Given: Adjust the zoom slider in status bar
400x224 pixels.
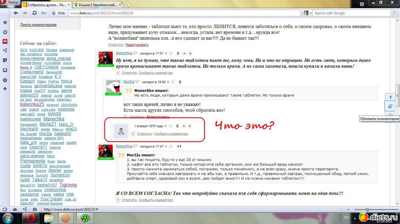Looking at the screenshot, I should [x=367, y=209].
